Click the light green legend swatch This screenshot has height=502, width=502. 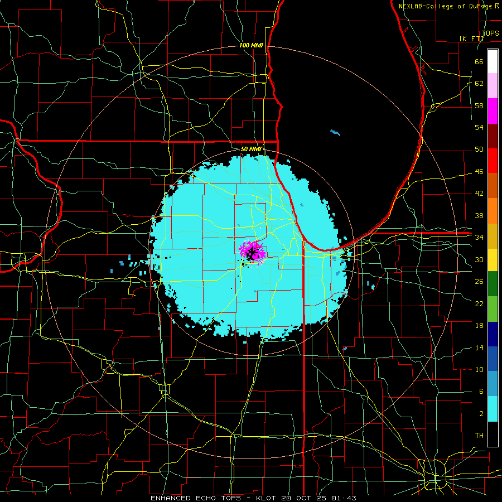tap(493, 309)
